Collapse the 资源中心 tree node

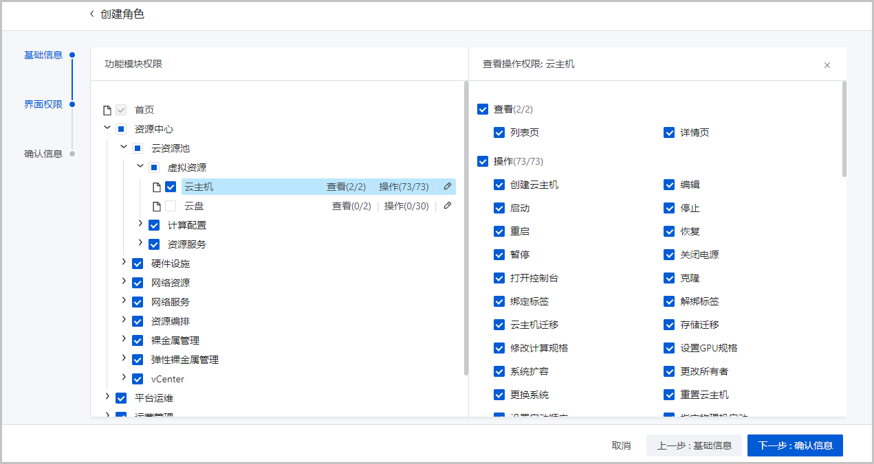107,127
